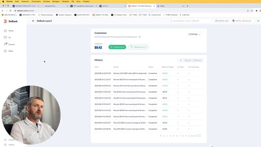Click the DeBank logo in sidebar

[x=11, y=21]
